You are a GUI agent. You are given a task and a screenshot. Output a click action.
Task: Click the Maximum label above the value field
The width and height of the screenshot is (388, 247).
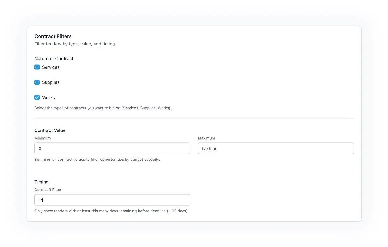pyautogui.click(x=206, y=138)
